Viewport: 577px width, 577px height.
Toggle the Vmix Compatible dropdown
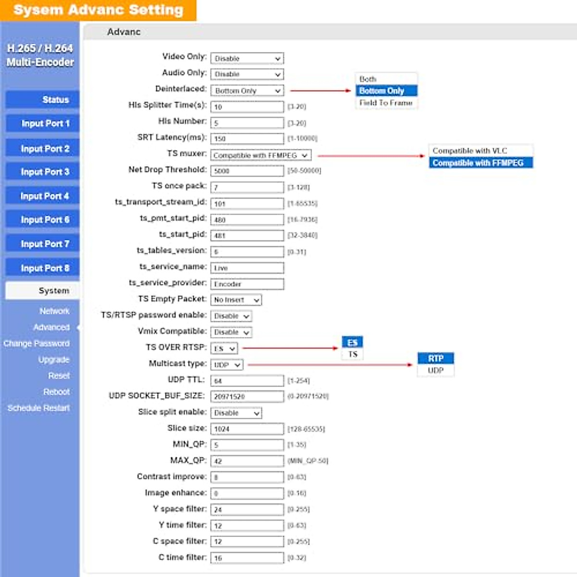pos(232,332)
